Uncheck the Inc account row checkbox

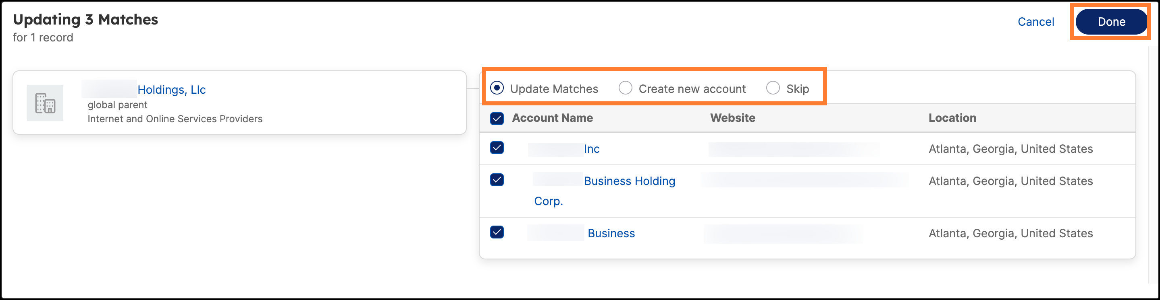497,148
